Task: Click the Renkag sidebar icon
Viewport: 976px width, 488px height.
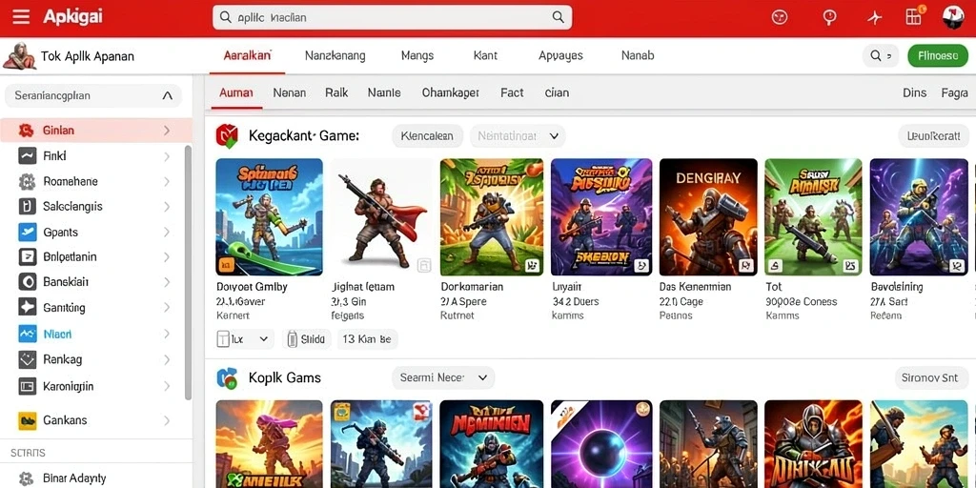Action: [x=28, y=359]
